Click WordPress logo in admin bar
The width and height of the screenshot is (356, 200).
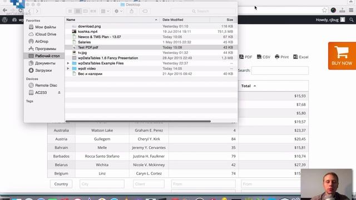[x=5, y=20]
